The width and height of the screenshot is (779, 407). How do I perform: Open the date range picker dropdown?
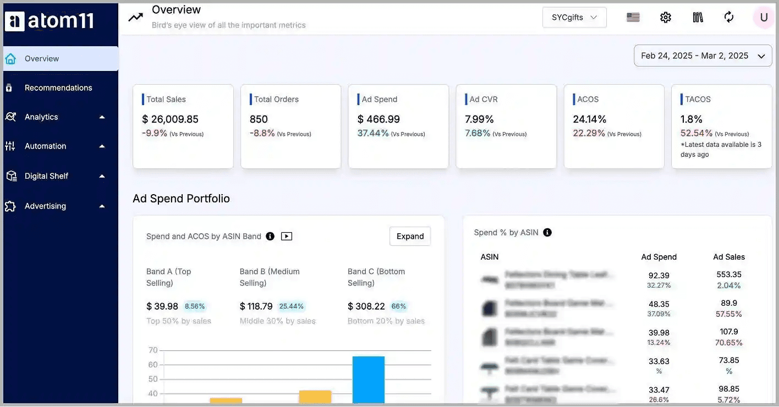click(x=703, y=55)
